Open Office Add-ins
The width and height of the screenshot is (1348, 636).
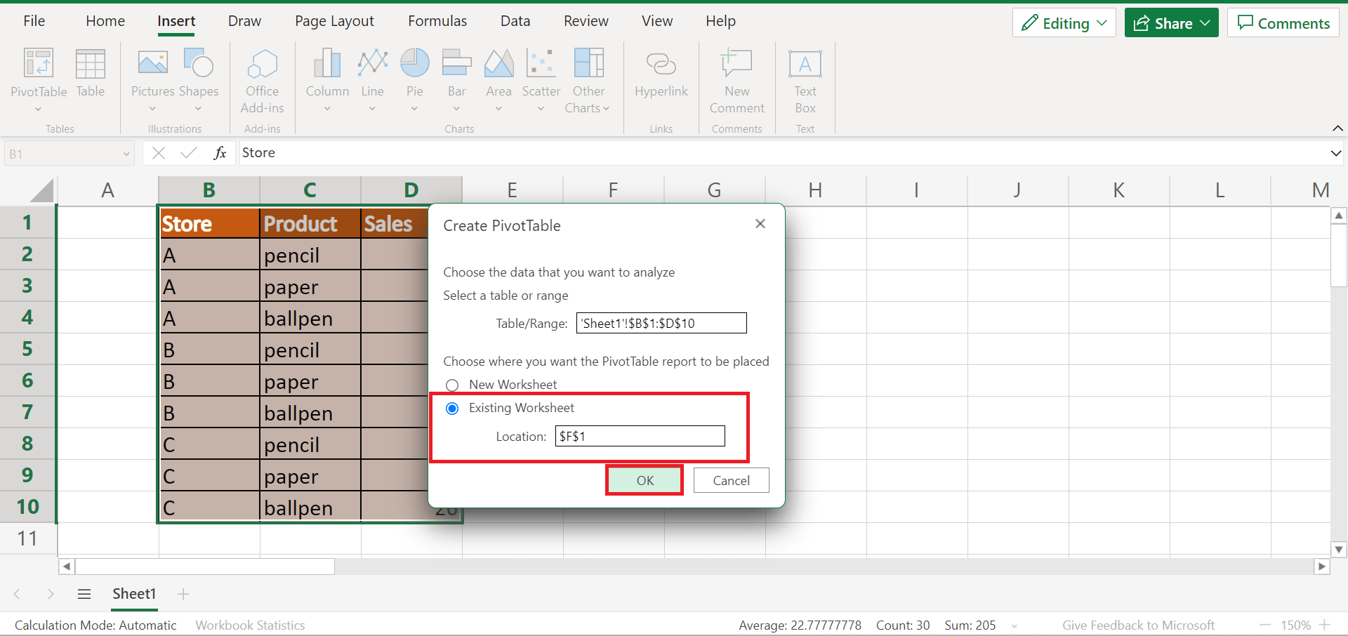click(x=262, y=81)
